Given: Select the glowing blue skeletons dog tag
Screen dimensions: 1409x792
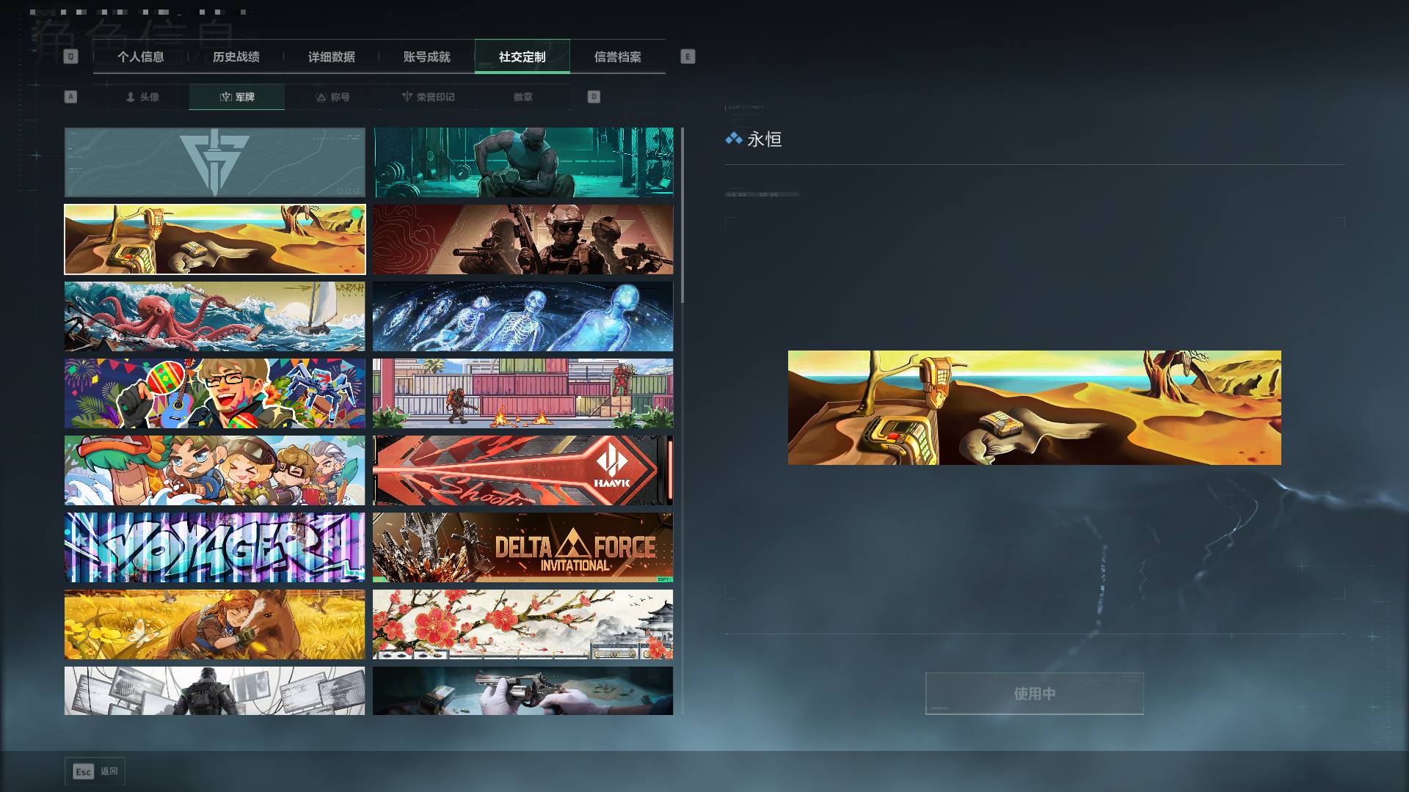Looking at the screenshot, I should tap(523, 317).
